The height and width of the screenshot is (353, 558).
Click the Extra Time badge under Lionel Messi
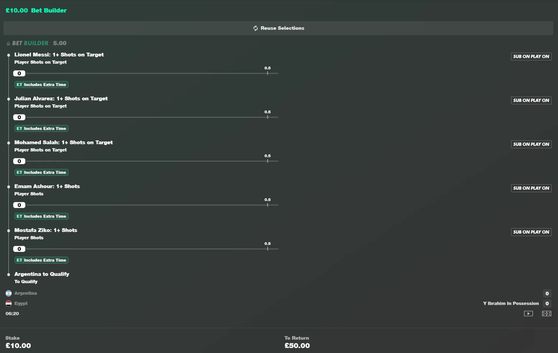pos(41,85)
